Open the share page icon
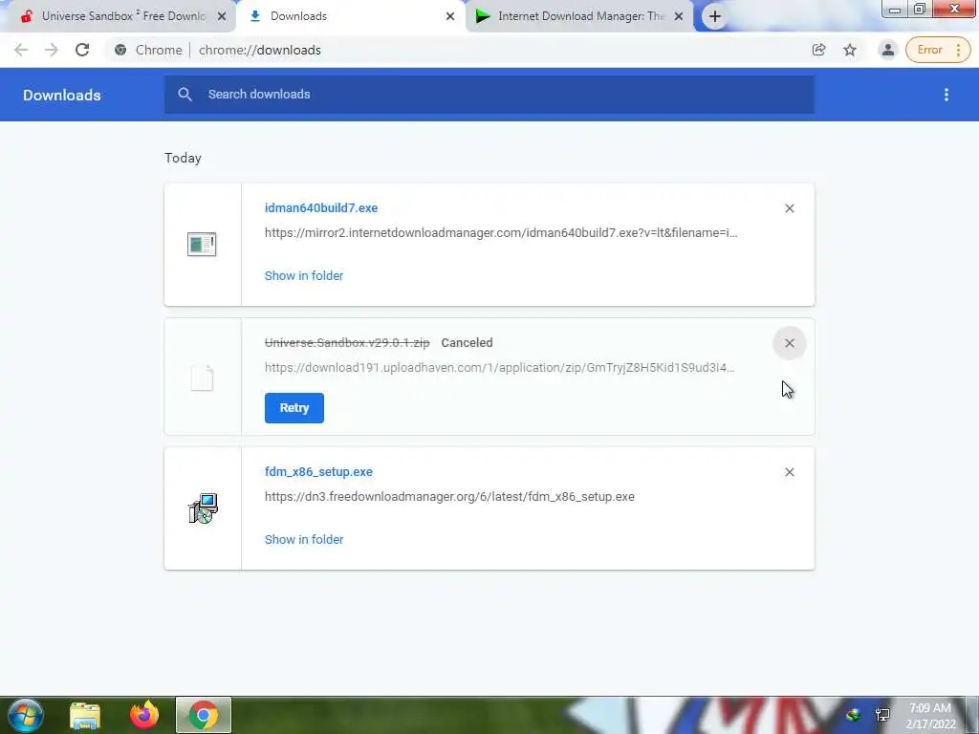The image size is (979, 734). coord(818,50)
